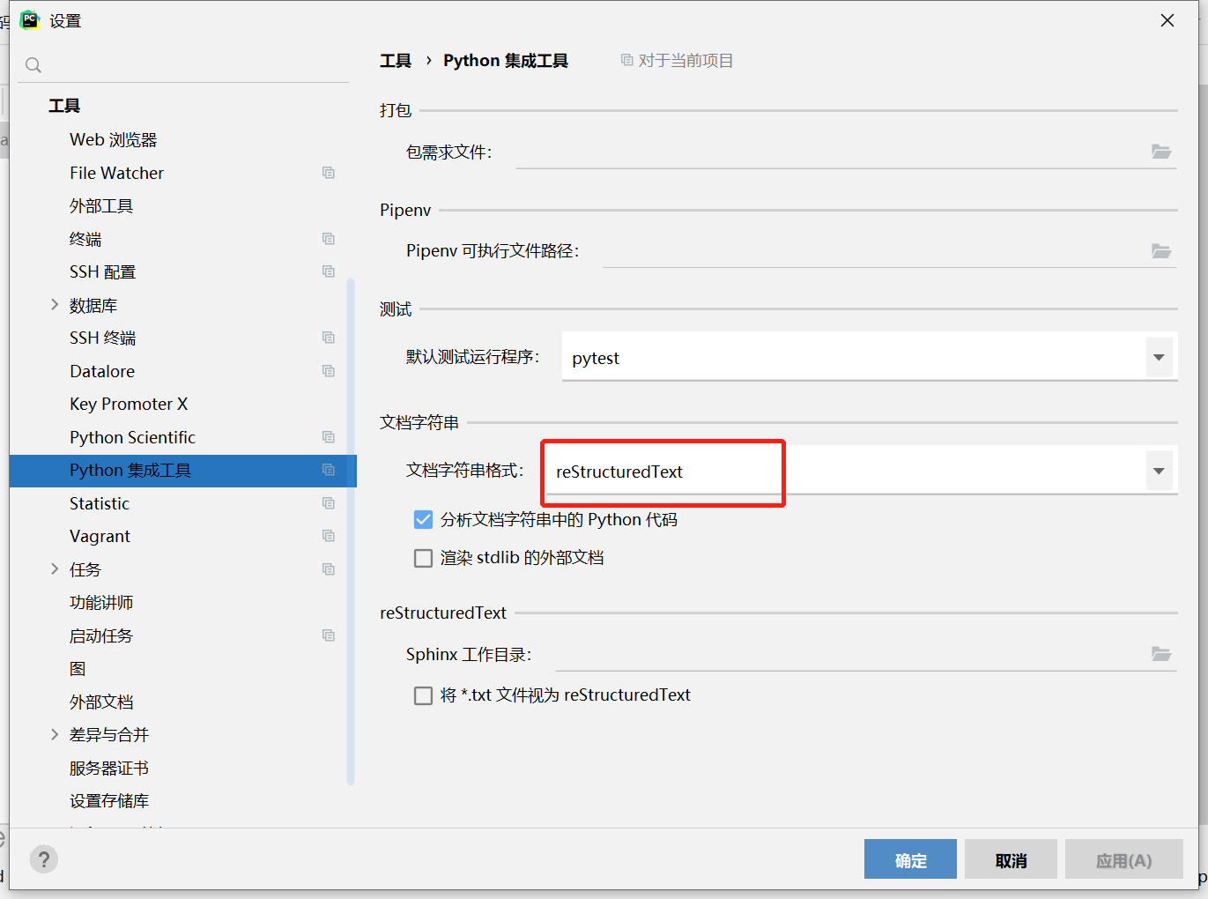Screen dimensions: 1208x899
Task: Click the project-level icon beside Python Scientific
Action: (329, 437)
